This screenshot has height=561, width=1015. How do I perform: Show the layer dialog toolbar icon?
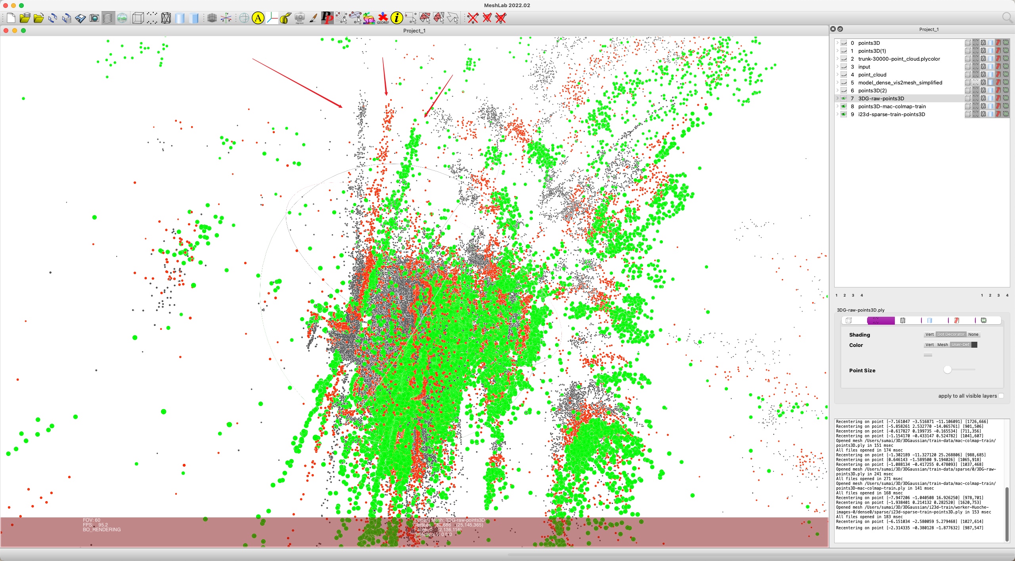click(108, 18)
